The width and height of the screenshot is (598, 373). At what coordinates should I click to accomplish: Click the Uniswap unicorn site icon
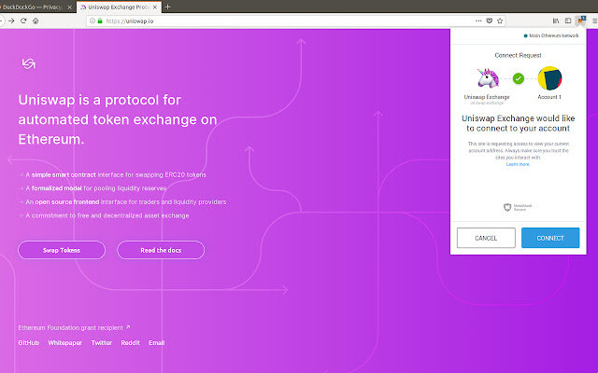487,78
